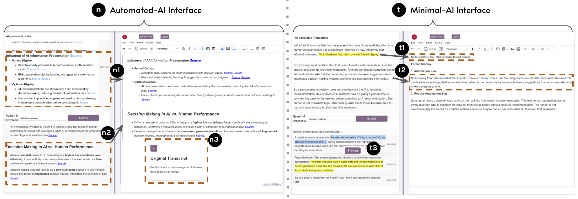
Task: Expand numbered list styles in Minimal-AI editor
Action: pyautogui.click(x=538, y=49)
